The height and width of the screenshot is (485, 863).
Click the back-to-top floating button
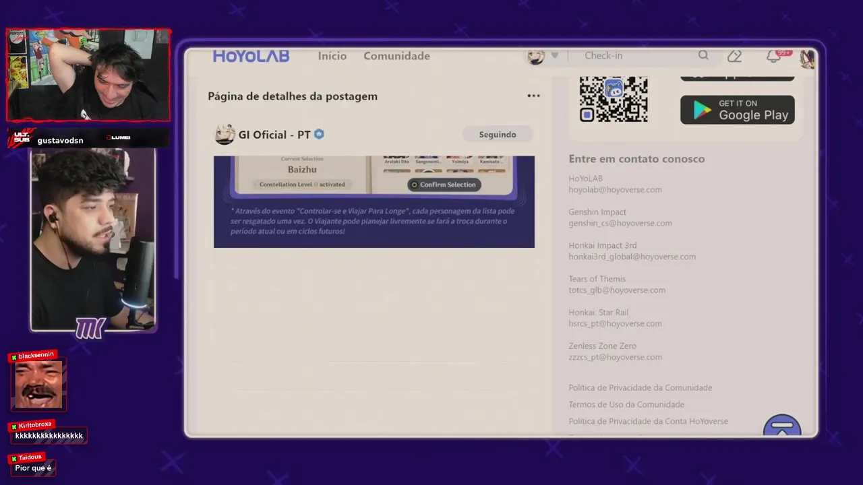tap(782, 426)
